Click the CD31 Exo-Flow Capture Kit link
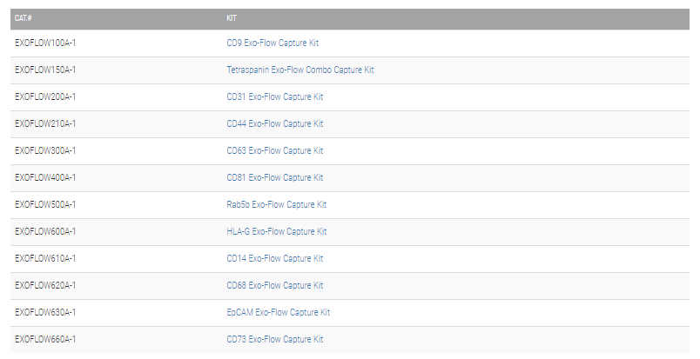 click(275, 96)
